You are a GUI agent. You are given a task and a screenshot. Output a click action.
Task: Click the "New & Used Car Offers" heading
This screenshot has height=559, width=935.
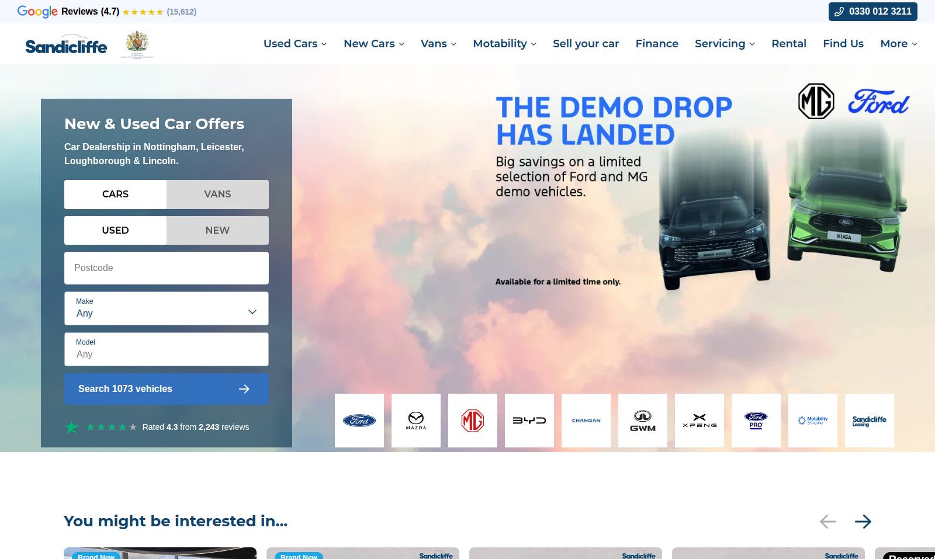coord(154,124)
